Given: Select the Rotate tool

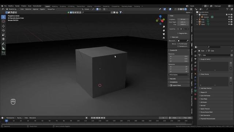Looking at the screenshot, I should tap(3, 30).
